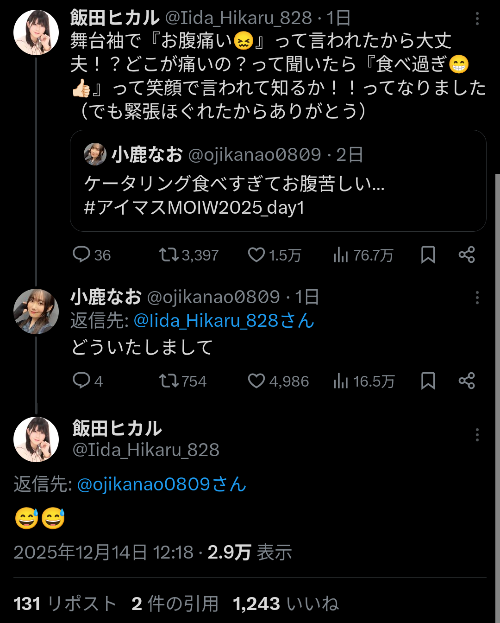View analytics of the 76.7万 views post
Screen dimensions: 500x623
[x=341, y=254]
